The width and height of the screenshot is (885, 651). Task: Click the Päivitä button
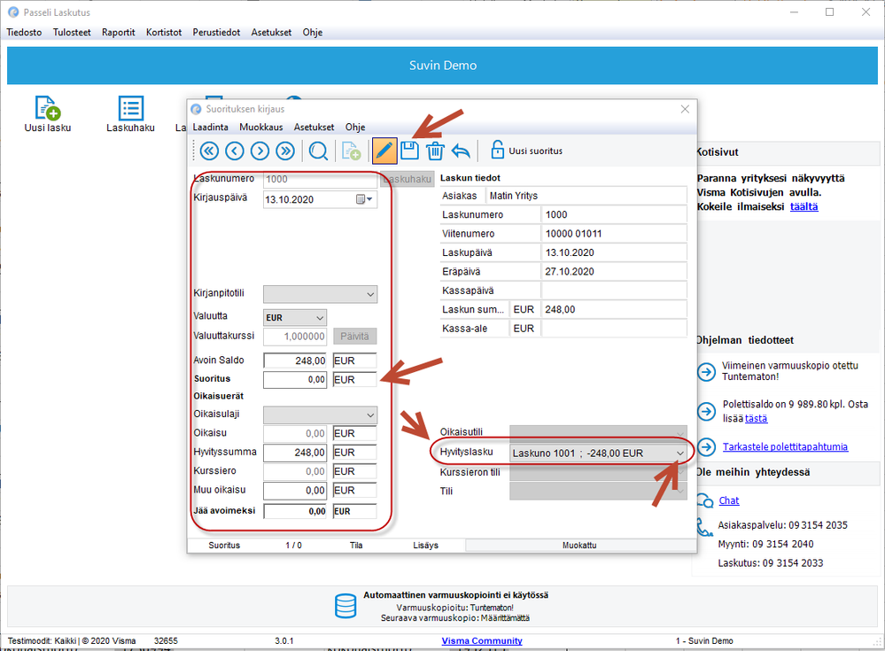coord(354,337)
